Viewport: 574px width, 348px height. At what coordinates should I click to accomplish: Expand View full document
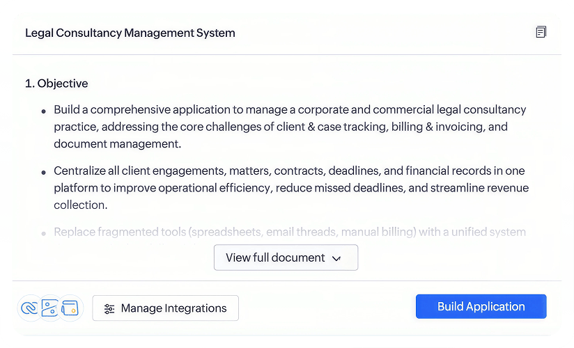tap(286, 258)
